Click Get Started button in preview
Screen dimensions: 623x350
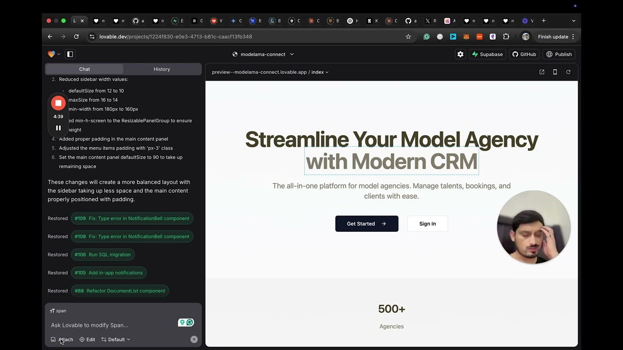[x=366, y=224]
